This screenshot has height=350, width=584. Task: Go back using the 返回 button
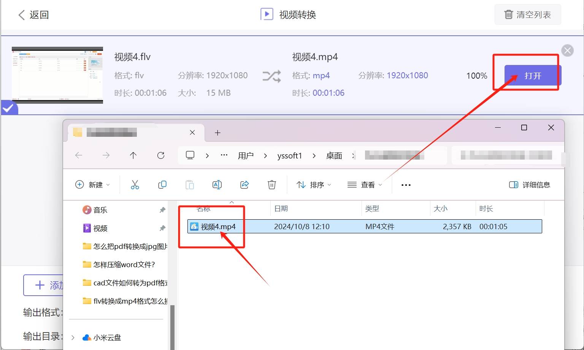33,15
